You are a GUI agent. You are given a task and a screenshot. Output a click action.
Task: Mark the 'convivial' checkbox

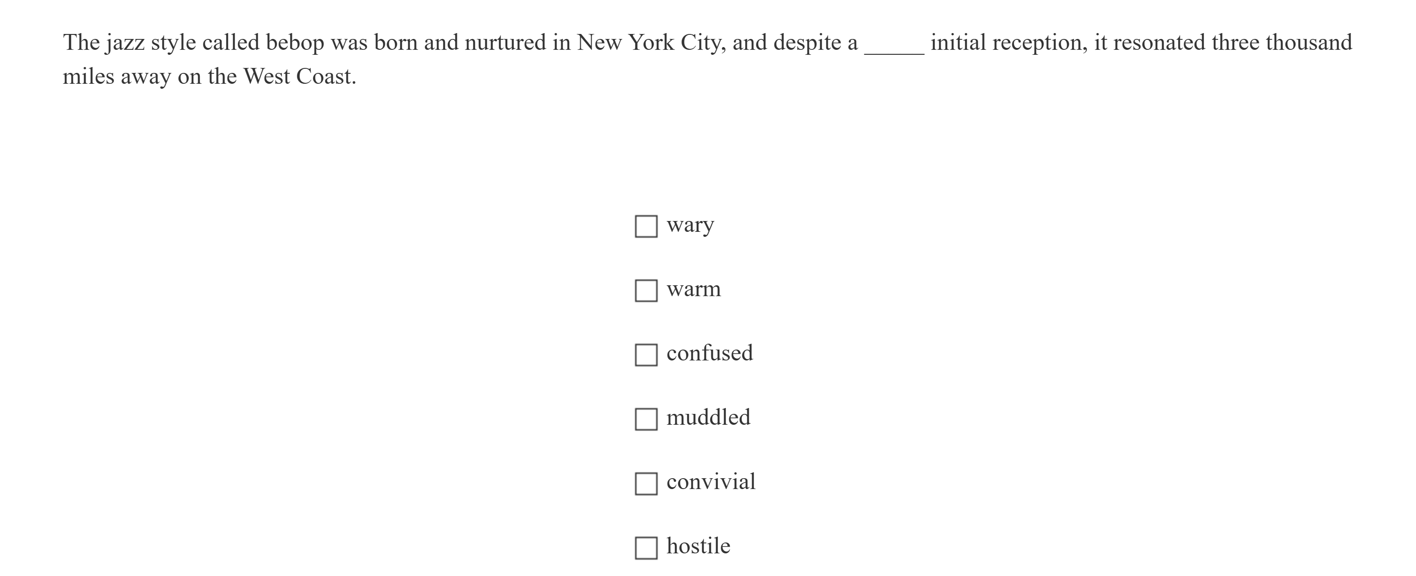click(x=646, y=483)
